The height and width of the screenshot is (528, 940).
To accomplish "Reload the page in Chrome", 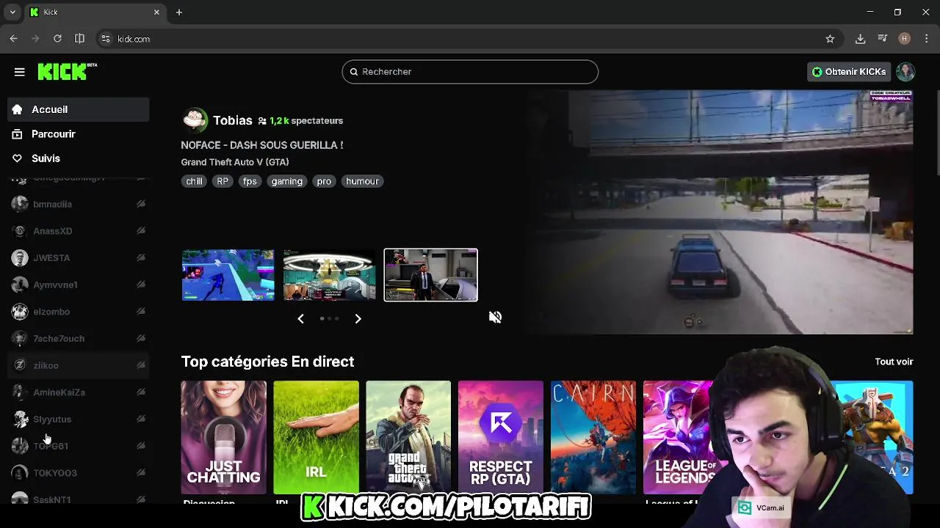I will click(57, 39).
